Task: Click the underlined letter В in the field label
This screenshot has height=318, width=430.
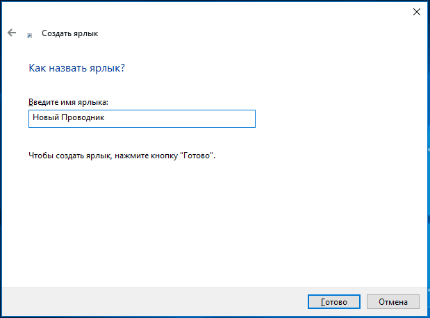Action: [x=31, y=102]
